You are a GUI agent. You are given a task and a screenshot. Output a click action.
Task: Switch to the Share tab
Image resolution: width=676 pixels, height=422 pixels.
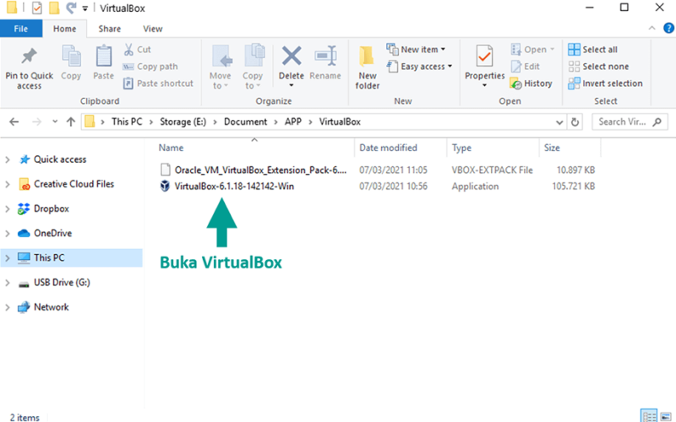110,29
